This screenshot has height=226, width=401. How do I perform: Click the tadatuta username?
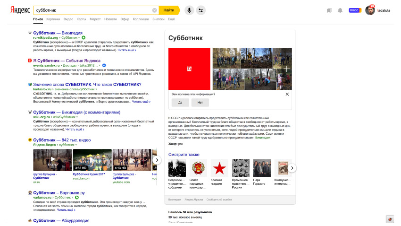(384, 10)
